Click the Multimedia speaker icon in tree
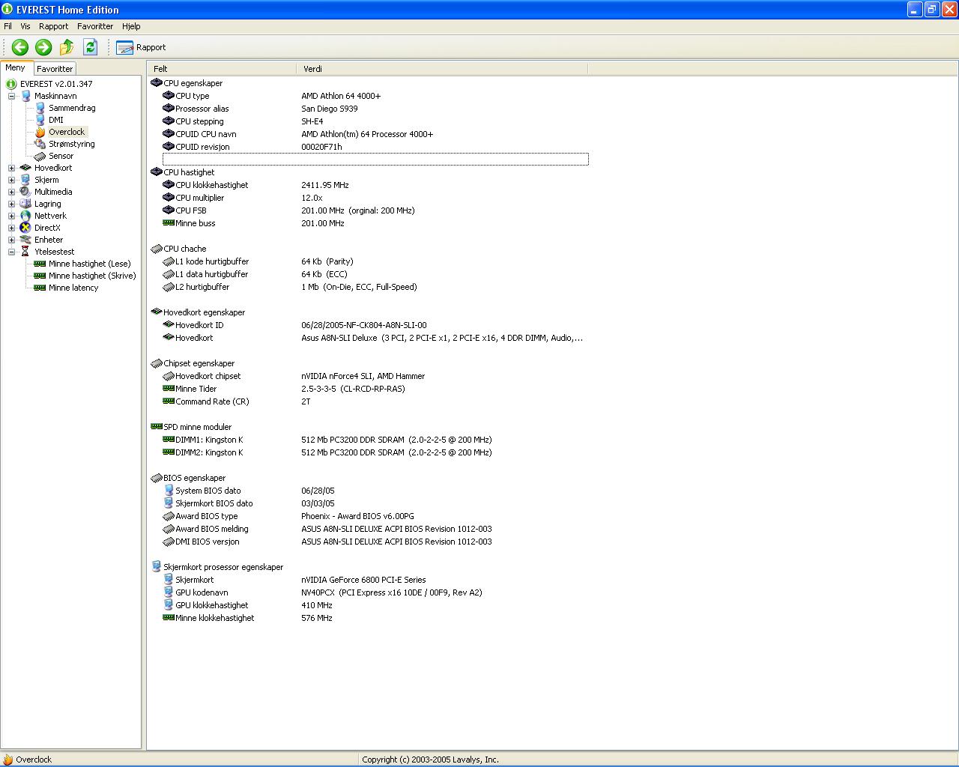 click(25, 192)
